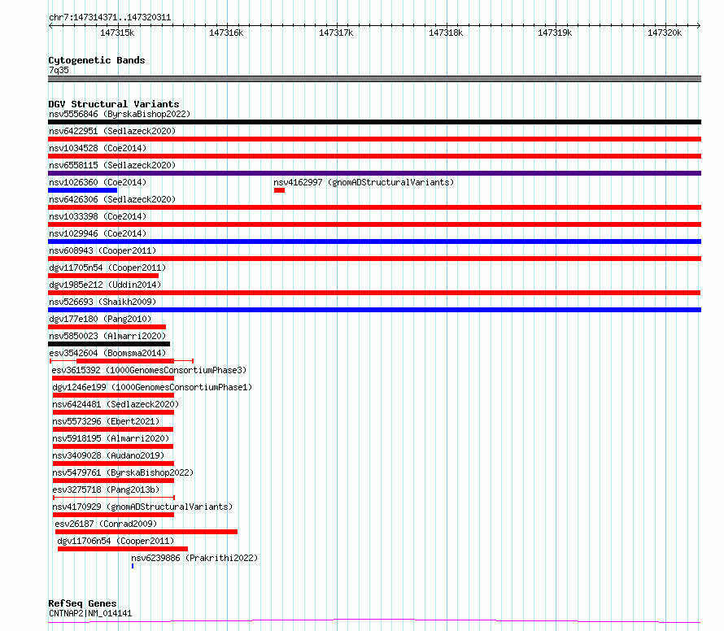Open nsv1034528 (Coe2014) variant label
The width and height of the screenshot is (724, 631).
click(98, 148)
